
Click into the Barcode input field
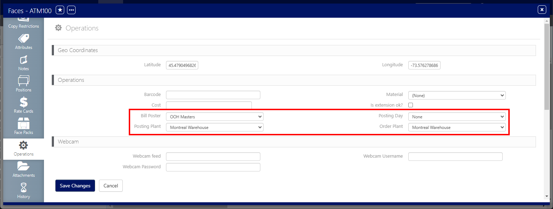pos(213,95)
